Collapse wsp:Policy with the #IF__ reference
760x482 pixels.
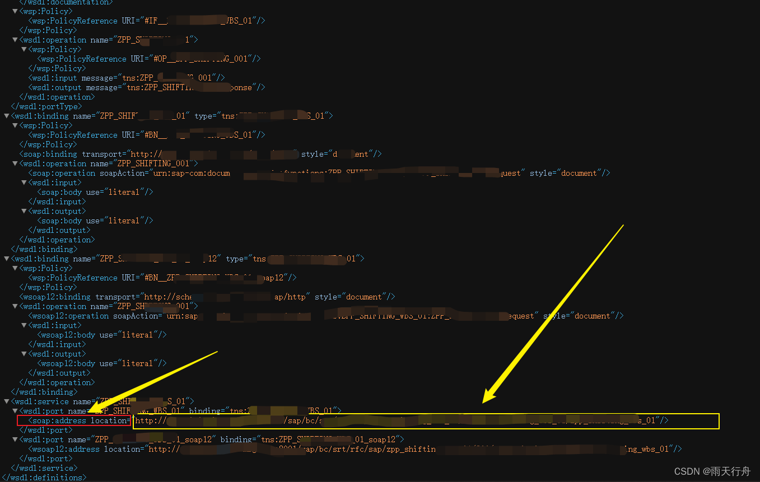click(16, 11)
